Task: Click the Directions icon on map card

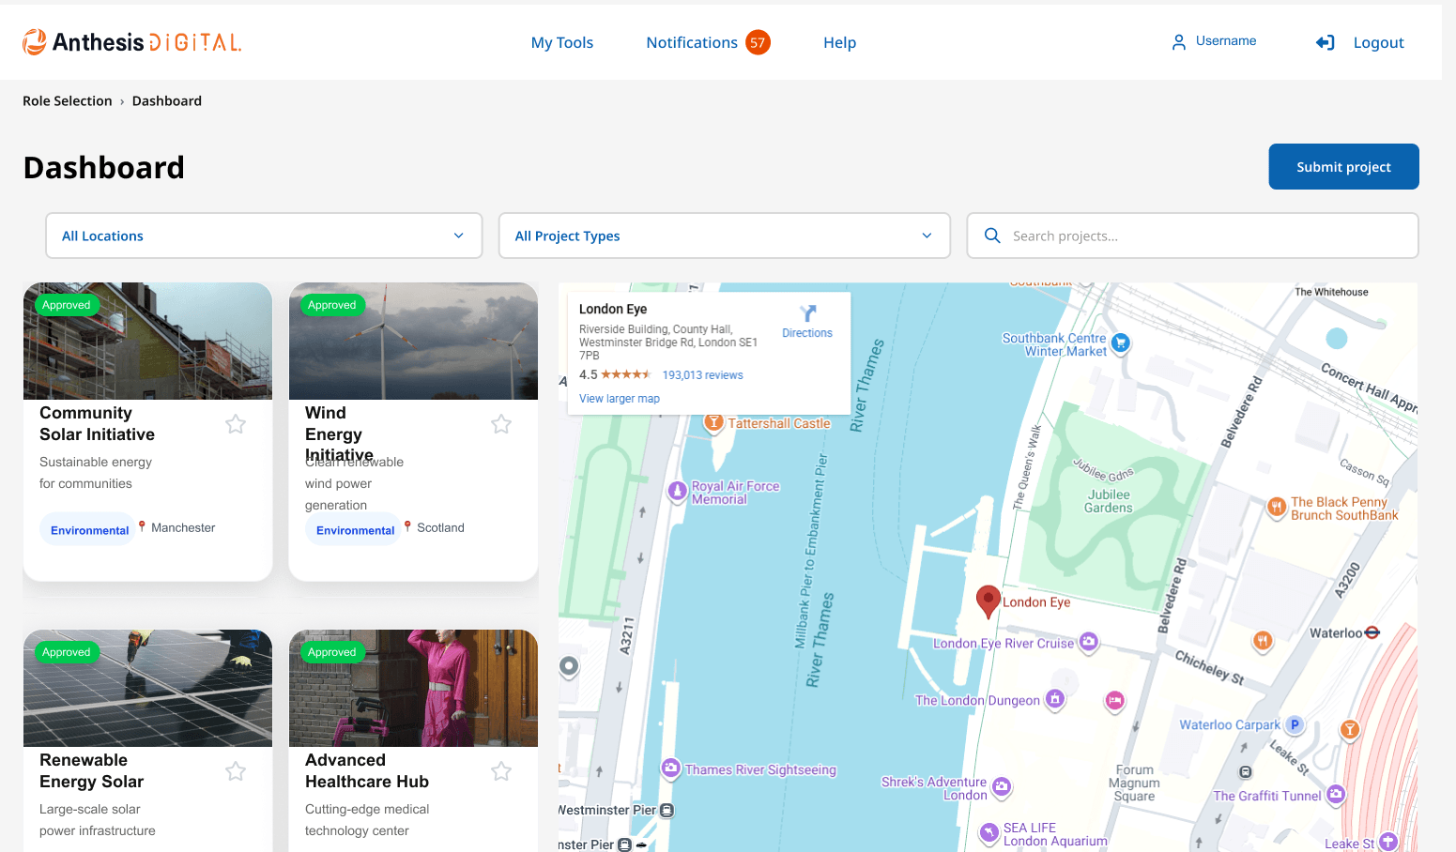Action: [807, 313]
